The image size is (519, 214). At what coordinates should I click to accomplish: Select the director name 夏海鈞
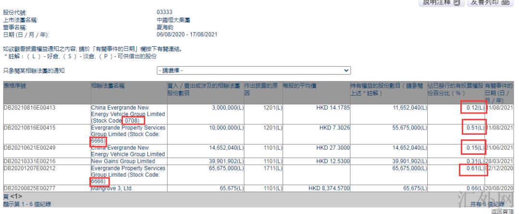(x=165, y=27)
